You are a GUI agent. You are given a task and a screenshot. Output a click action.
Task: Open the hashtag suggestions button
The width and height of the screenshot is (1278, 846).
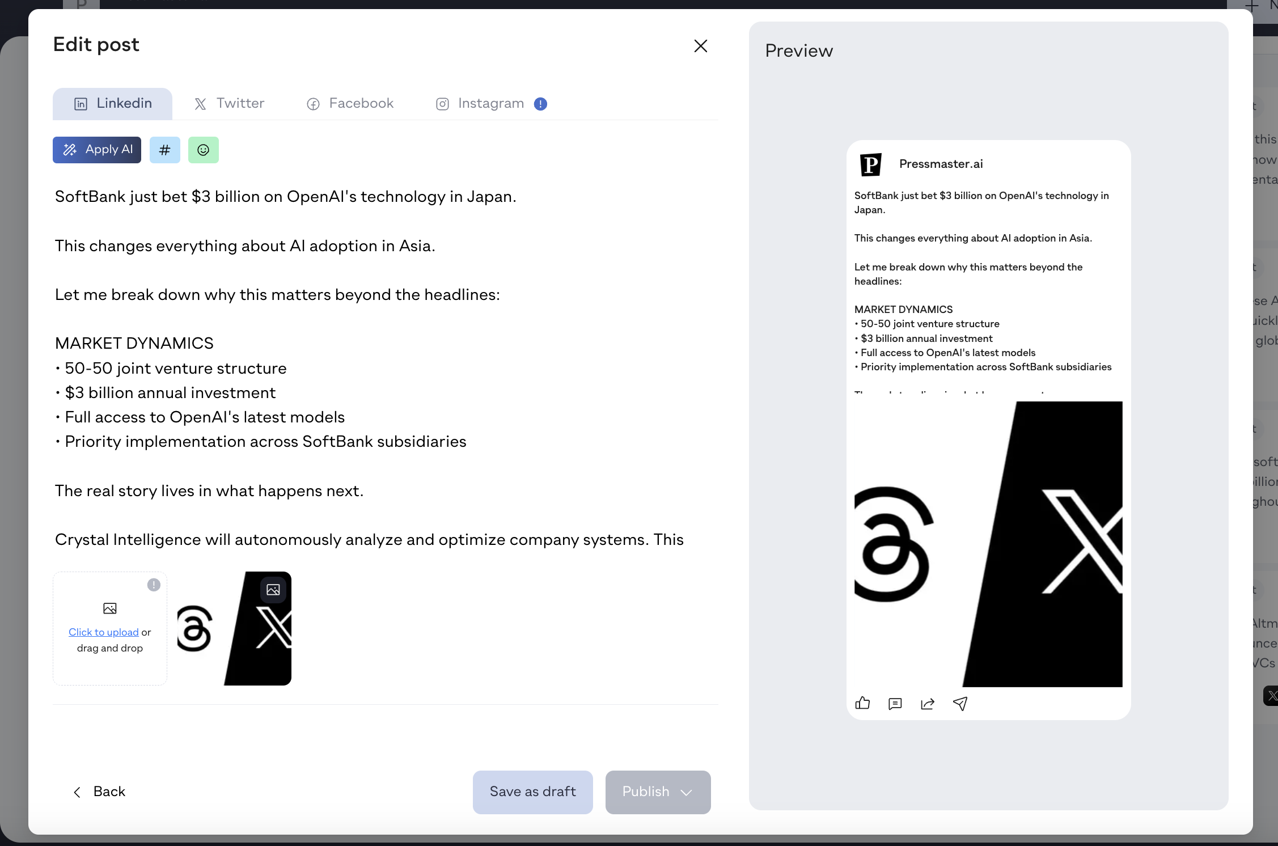point(165,150)
